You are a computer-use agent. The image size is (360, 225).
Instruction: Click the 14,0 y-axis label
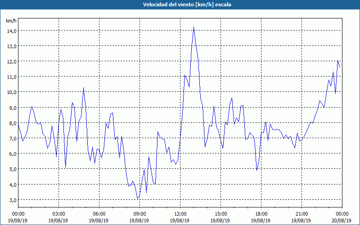[x=11, y=31]
